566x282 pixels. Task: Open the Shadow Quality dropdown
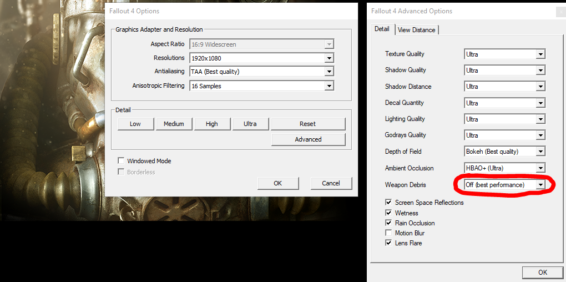pyautogui.click(x=504, y=70)
